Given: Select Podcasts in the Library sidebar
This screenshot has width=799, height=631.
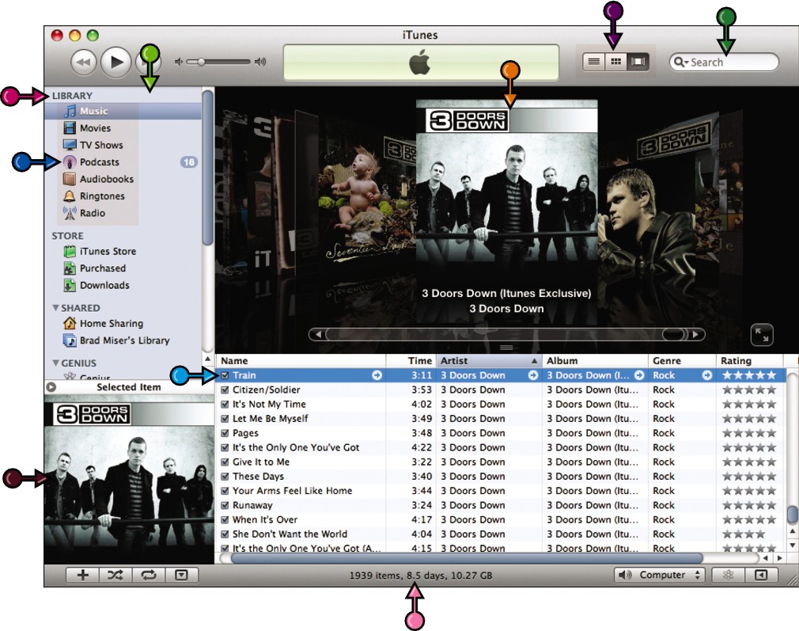Looking at the screenshot, I should [x=100, y=162].
